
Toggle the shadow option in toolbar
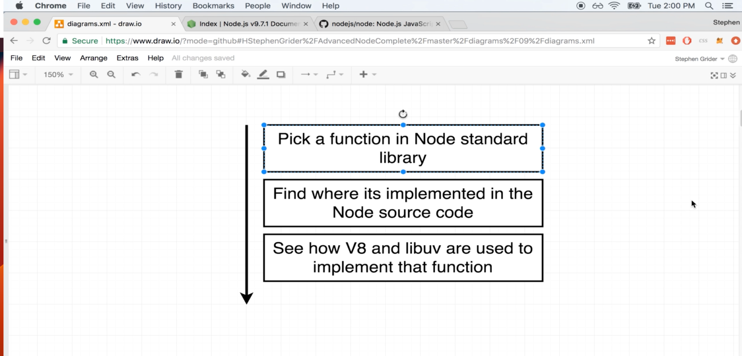point(281,75)
